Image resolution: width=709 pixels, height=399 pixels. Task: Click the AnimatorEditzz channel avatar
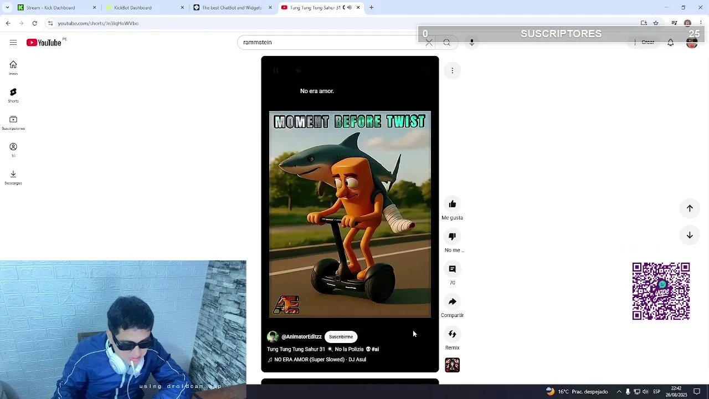[273, 337]
